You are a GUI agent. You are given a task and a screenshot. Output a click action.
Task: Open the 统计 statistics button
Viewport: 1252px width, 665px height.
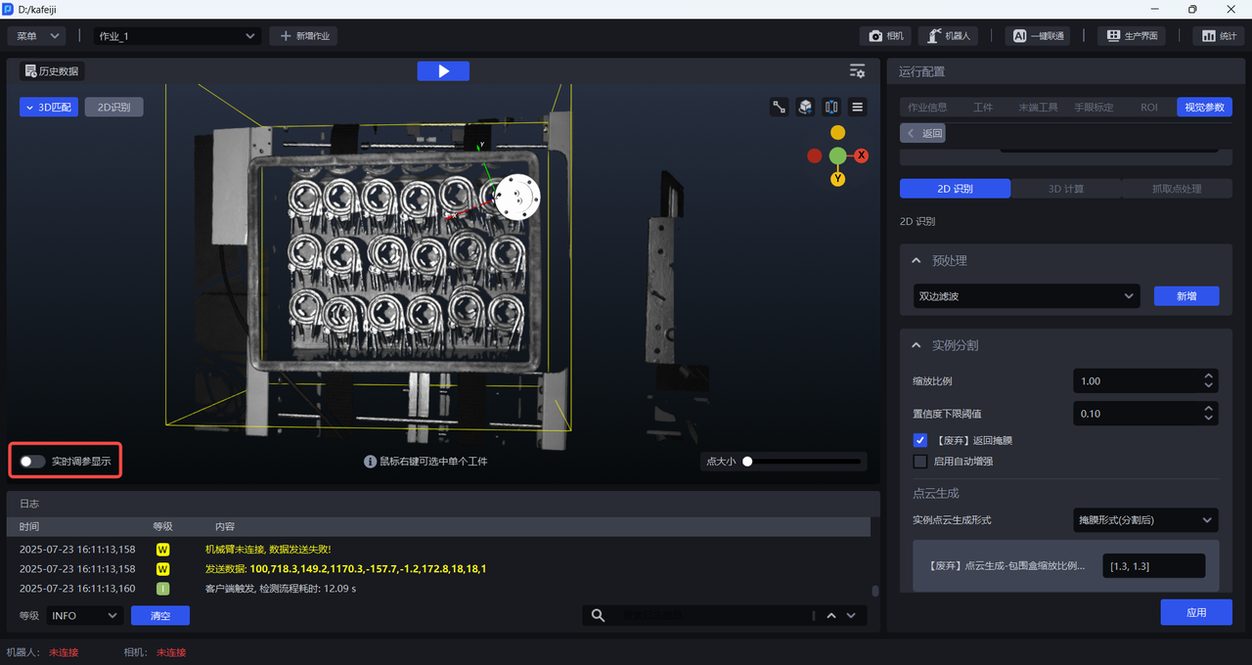tap(1219, 36)
